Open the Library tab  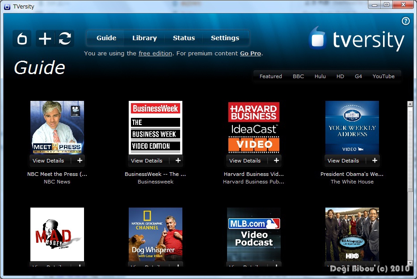click(x=145, y=38)
